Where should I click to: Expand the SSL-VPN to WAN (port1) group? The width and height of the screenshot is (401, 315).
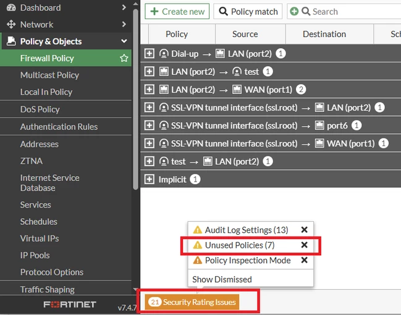point(149,143)
